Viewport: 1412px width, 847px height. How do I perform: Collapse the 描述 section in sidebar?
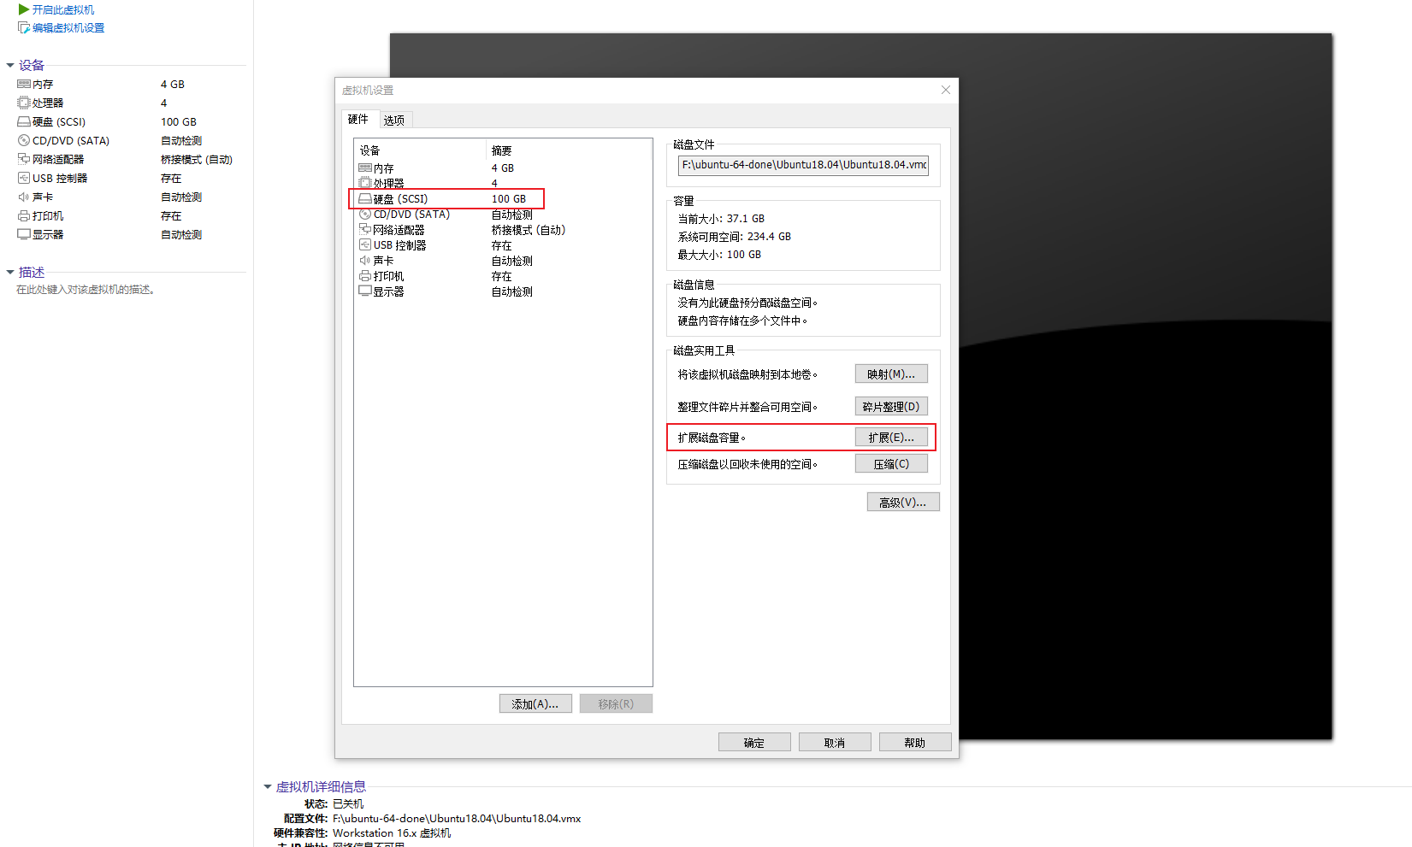10,272
